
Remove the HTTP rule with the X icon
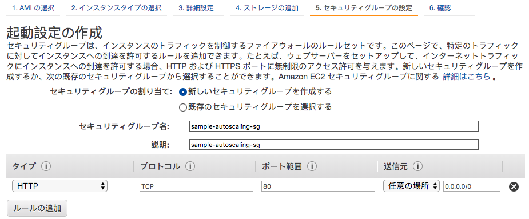pyautogui.click(x=514, y=186)
